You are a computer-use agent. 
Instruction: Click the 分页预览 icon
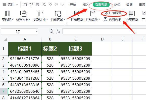click(132, 14)
